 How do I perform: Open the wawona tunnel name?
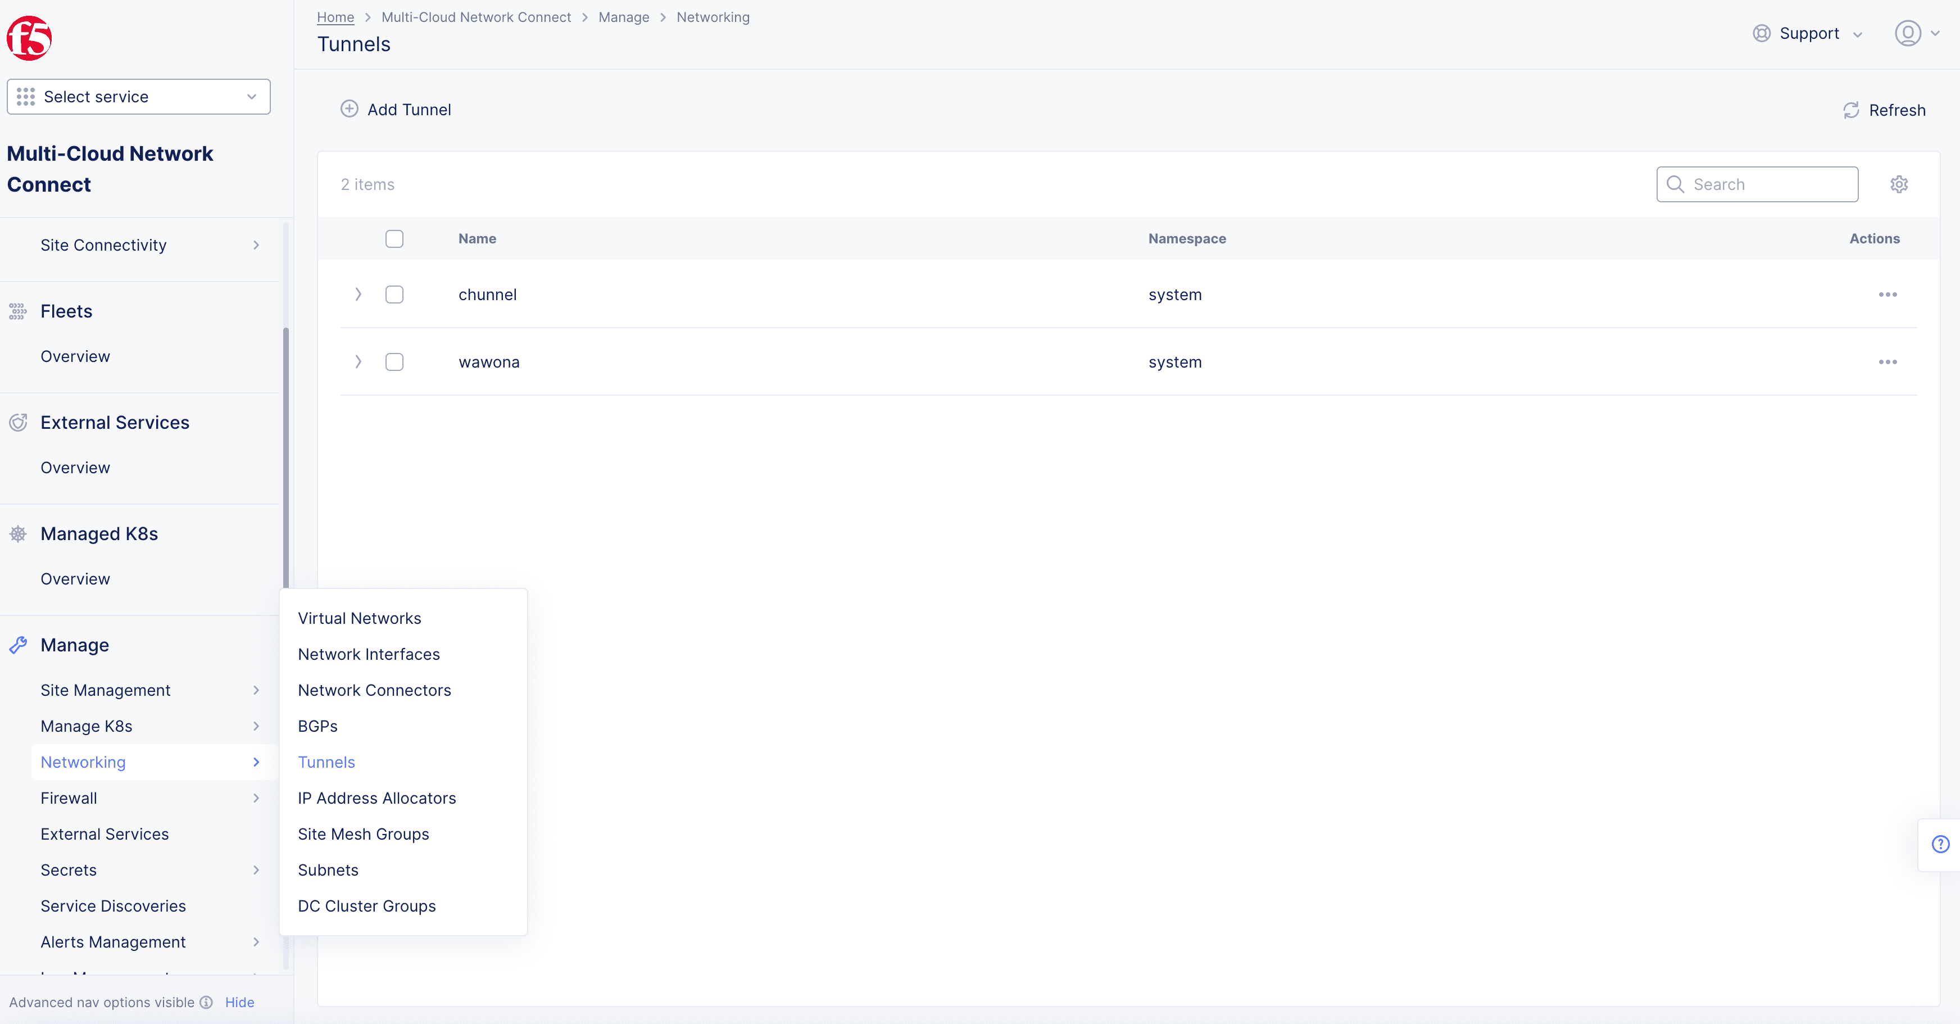coord(488,362)
